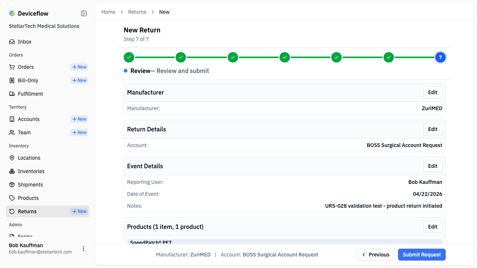Screen dimensions: 477x268
Task: Click the Orders cart icon
Action: (x=12, y=67)
